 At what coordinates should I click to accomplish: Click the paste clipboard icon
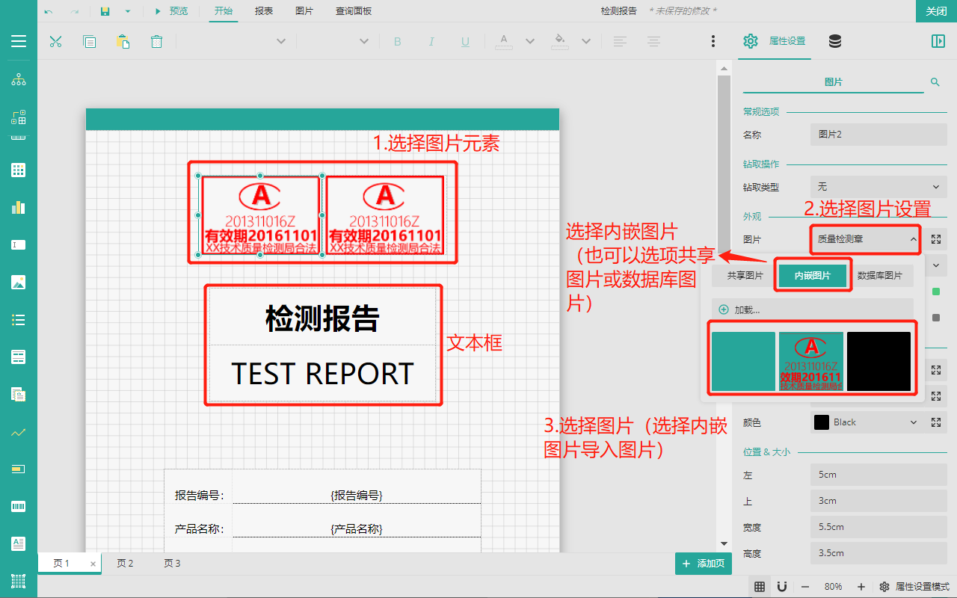coord(123,42)
